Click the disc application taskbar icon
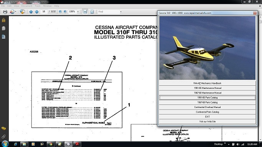This screenshot has height=147, width=262. point(68,144)
